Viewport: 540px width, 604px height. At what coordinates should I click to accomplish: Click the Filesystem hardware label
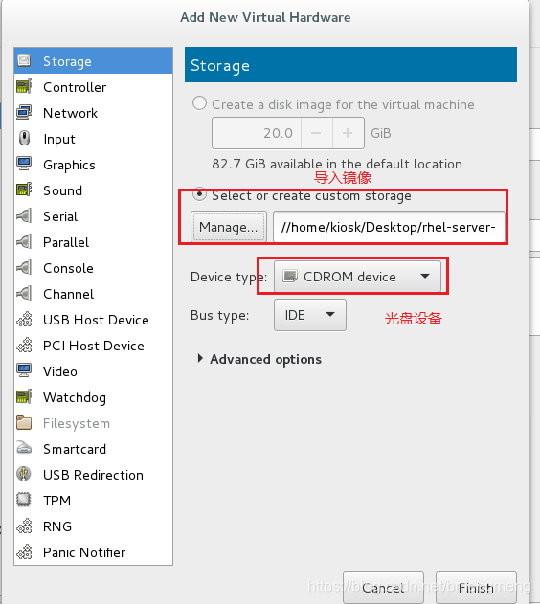[x=77, y=423]
